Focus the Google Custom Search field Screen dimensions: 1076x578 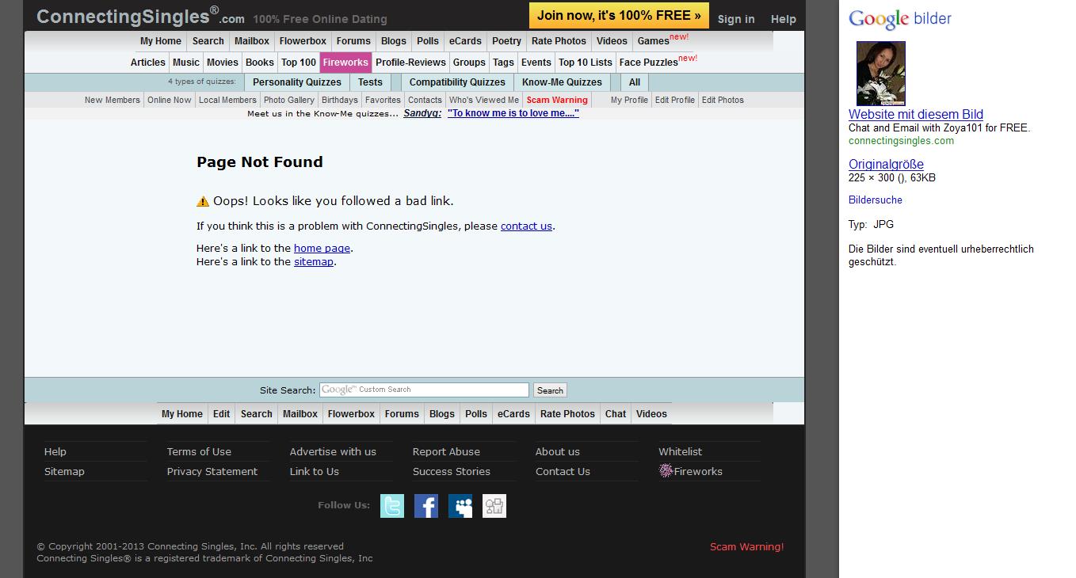tap(424, 390)
